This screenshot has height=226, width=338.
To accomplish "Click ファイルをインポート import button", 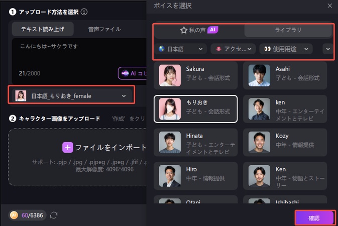I will pos(104,147).
